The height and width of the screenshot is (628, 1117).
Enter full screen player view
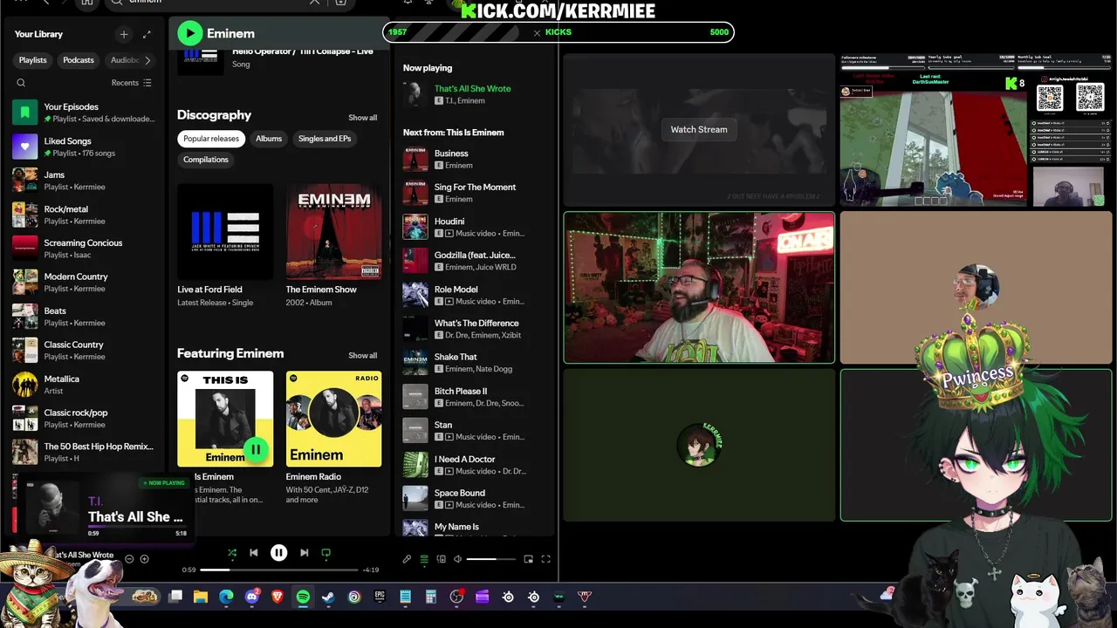tap(546, 559)
